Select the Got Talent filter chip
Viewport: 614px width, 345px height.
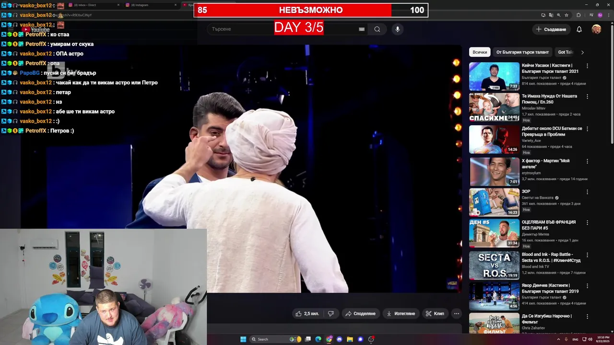tap(565, 52)
